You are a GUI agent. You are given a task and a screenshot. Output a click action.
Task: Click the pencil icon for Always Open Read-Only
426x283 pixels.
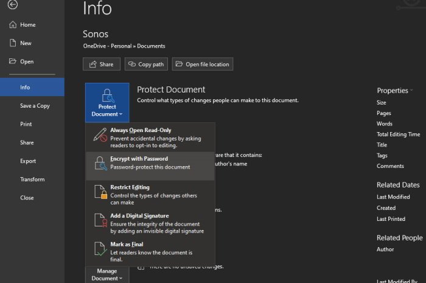click(x=100, y=135)
